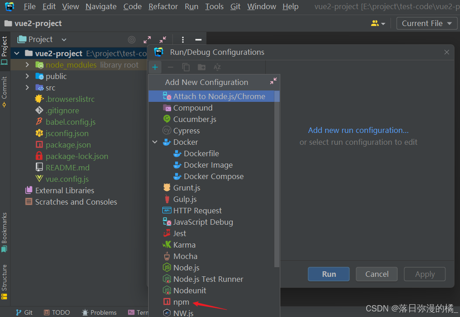460x317 pixels.
Task: Open the Current File run configuration dropdown
Action: (427, 23)
